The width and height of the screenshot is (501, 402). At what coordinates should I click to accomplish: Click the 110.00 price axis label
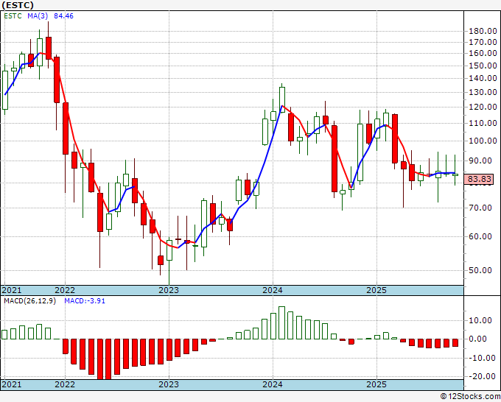pyautogui.click(x=483, y=123)
